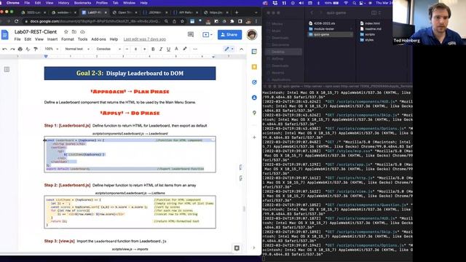Reload the page in Chrome

(16, 21)
